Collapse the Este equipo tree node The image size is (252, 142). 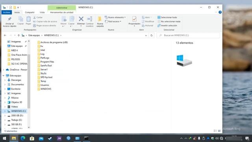(4, 75)
